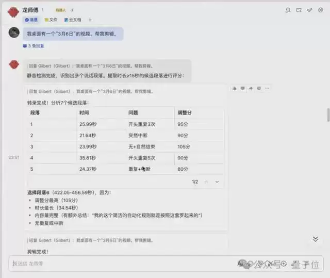Viewport: 330px width, 278px height.
Task: Go to previous table page chevron
Action: [x=206, y=182]
